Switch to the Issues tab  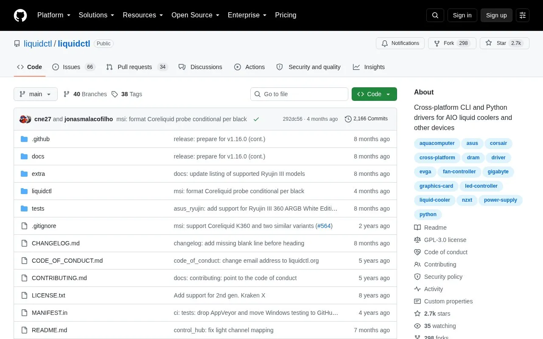pos(74,67)
